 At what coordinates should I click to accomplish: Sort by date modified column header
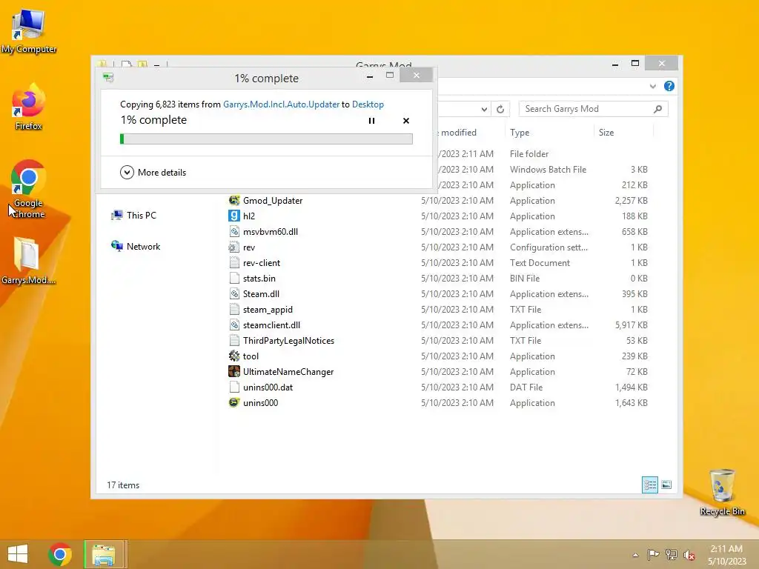coord(458,133)
